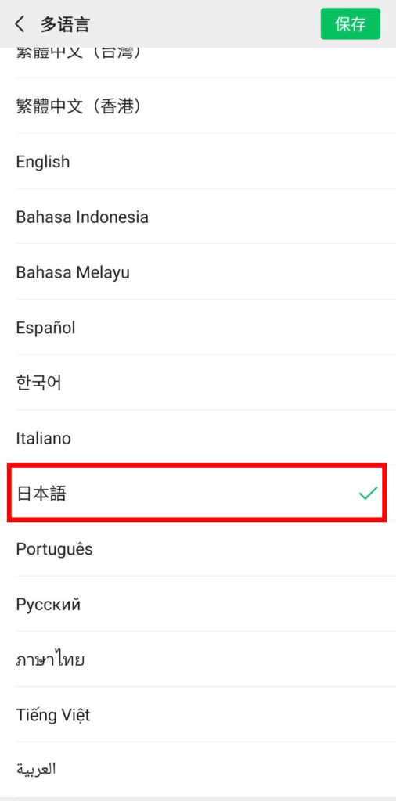The image size is (396, 801).
Task: Select Bahasa Indonesia from the list
Action: (198, 217)
